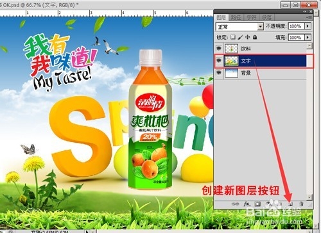This screenshot has height=233, width=321.
Task: Hide the 背景 layer
Action: tap(218, 73)
